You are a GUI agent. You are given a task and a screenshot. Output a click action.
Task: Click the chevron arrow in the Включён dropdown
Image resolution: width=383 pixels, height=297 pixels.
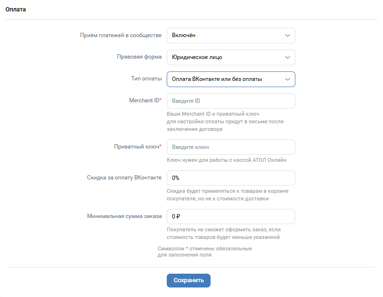point(288,36)
